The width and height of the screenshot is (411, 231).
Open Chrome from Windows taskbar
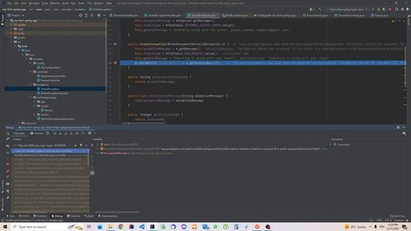pos(121,227)
